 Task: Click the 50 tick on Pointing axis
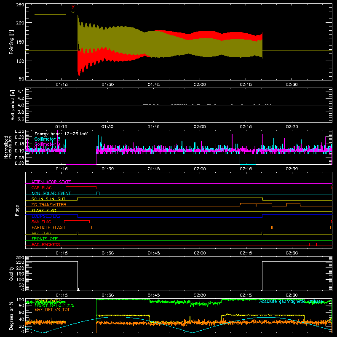coord(21,79)
